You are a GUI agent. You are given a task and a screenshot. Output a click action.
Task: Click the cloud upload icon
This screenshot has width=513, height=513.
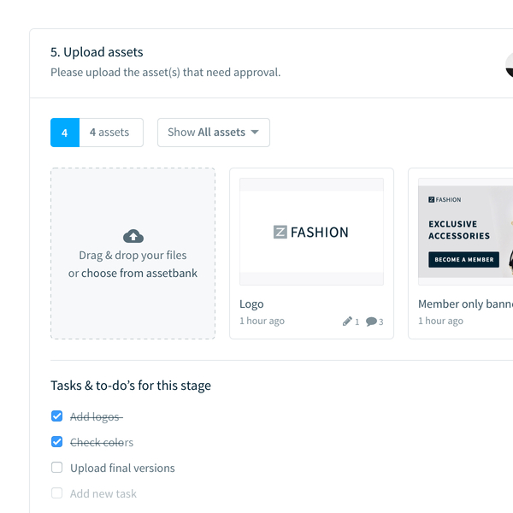click(133, 236)
